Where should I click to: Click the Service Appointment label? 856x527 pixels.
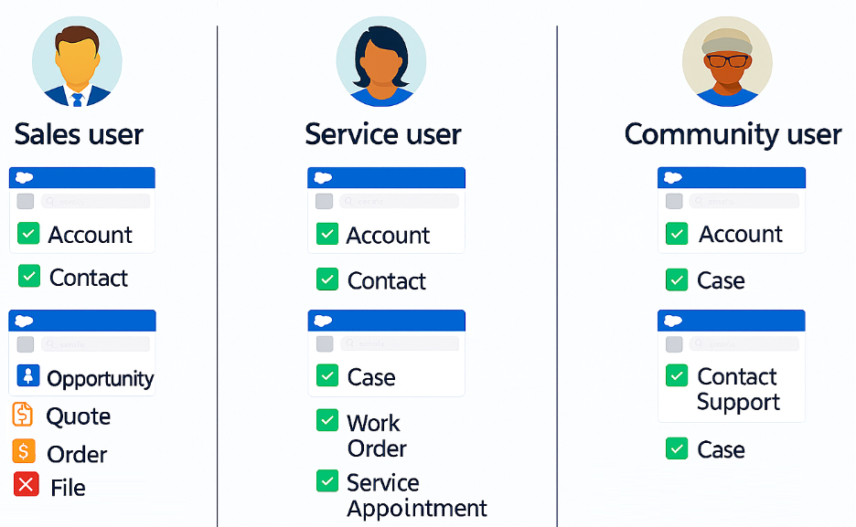[416, 495]
